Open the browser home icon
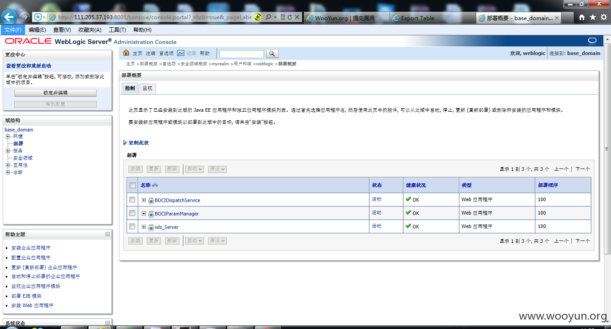The height and width of the screenshot is (329, 611). tap(581, 17)
